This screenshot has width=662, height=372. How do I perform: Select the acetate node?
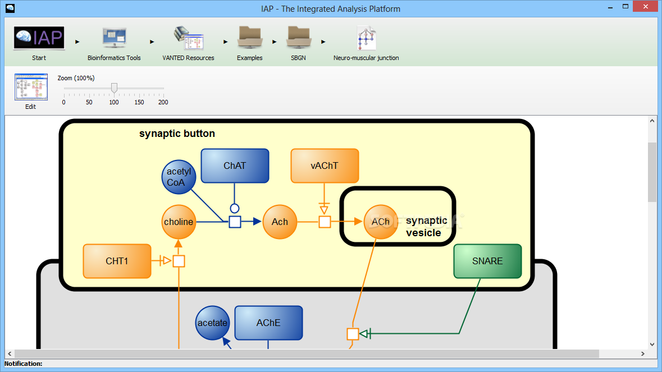pos(212,323)
